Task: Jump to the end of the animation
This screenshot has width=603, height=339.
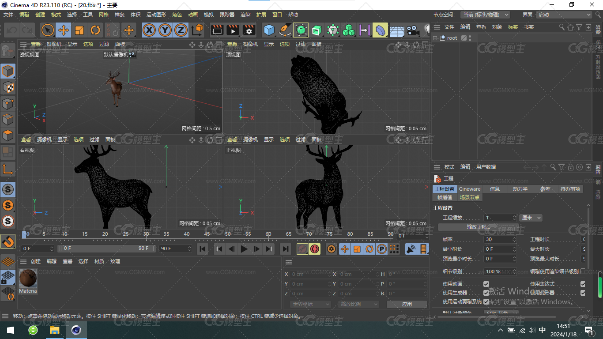Action: (x=286, y=249)
